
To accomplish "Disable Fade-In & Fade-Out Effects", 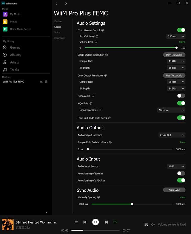I will point(181,118).
